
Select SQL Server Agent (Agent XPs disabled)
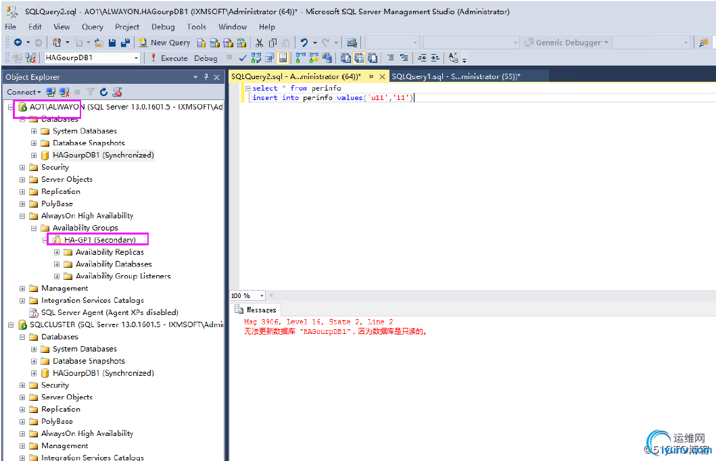coord(110,313)
